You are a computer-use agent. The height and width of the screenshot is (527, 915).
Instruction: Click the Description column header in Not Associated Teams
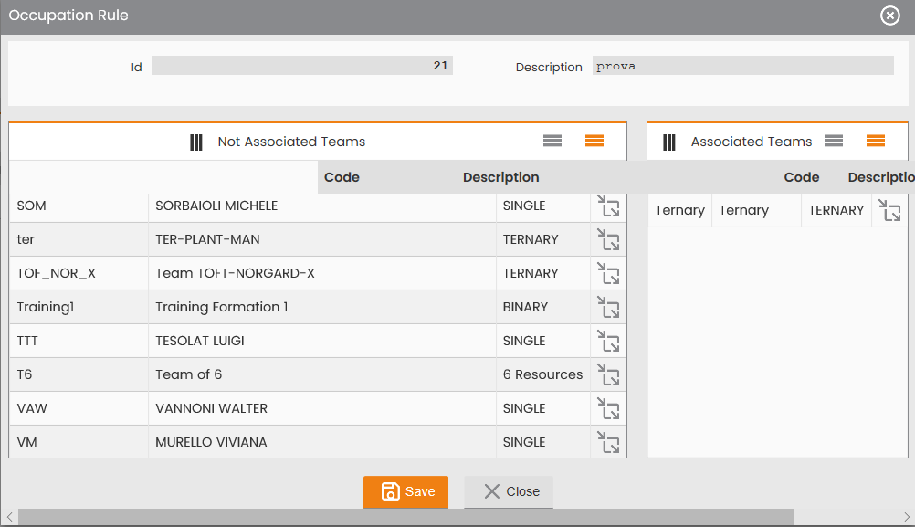click(x=500, y=177)
